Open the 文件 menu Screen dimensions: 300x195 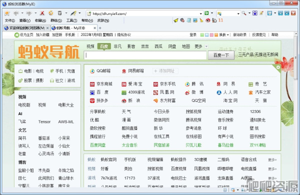10,20
